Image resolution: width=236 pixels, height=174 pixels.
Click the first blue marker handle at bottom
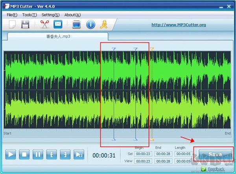tap(114, 139)
